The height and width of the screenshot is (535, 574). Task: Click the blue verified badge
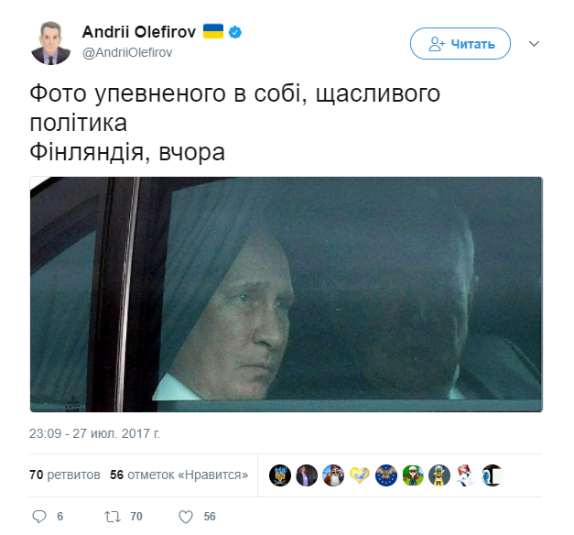coord(235,32)
